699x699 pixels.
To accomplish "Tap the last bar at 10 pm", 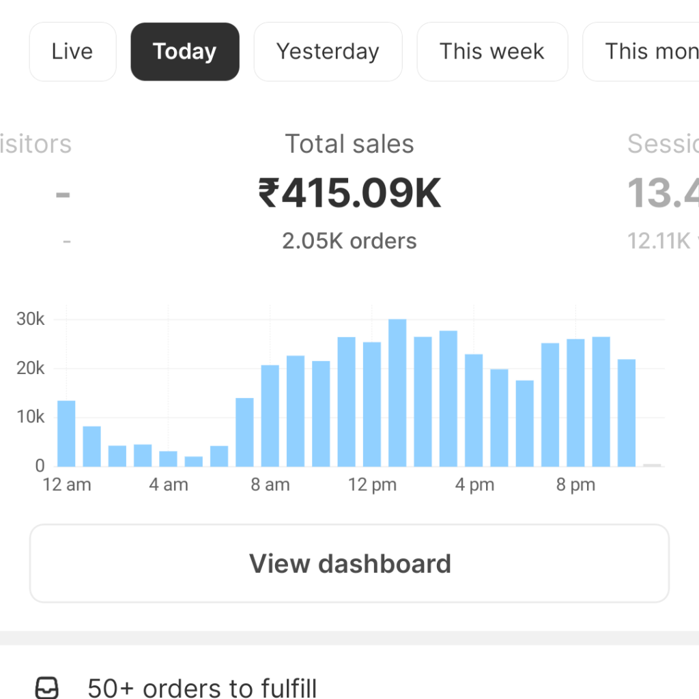I will pyautogui.click(x=627, y=413).
